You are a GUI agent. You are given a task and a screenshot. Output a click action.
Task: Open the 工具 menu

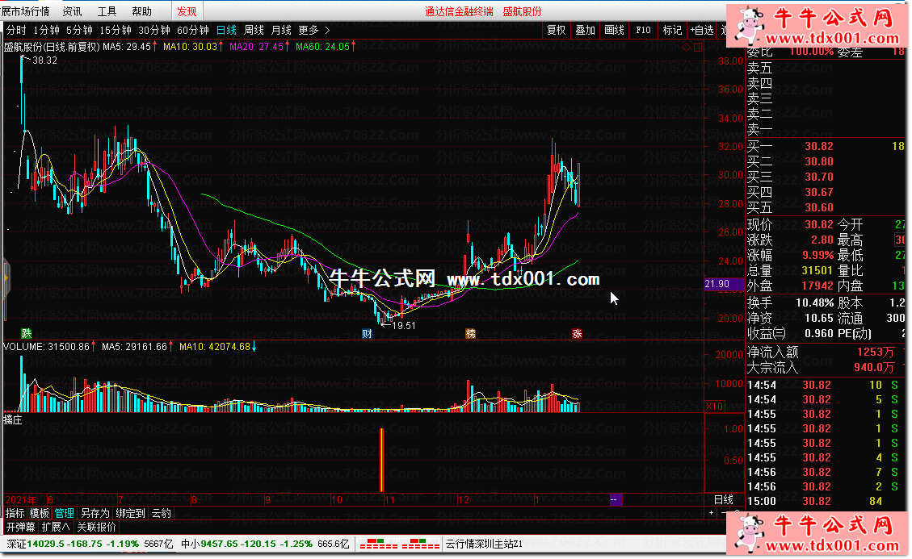tap(107, 11)
